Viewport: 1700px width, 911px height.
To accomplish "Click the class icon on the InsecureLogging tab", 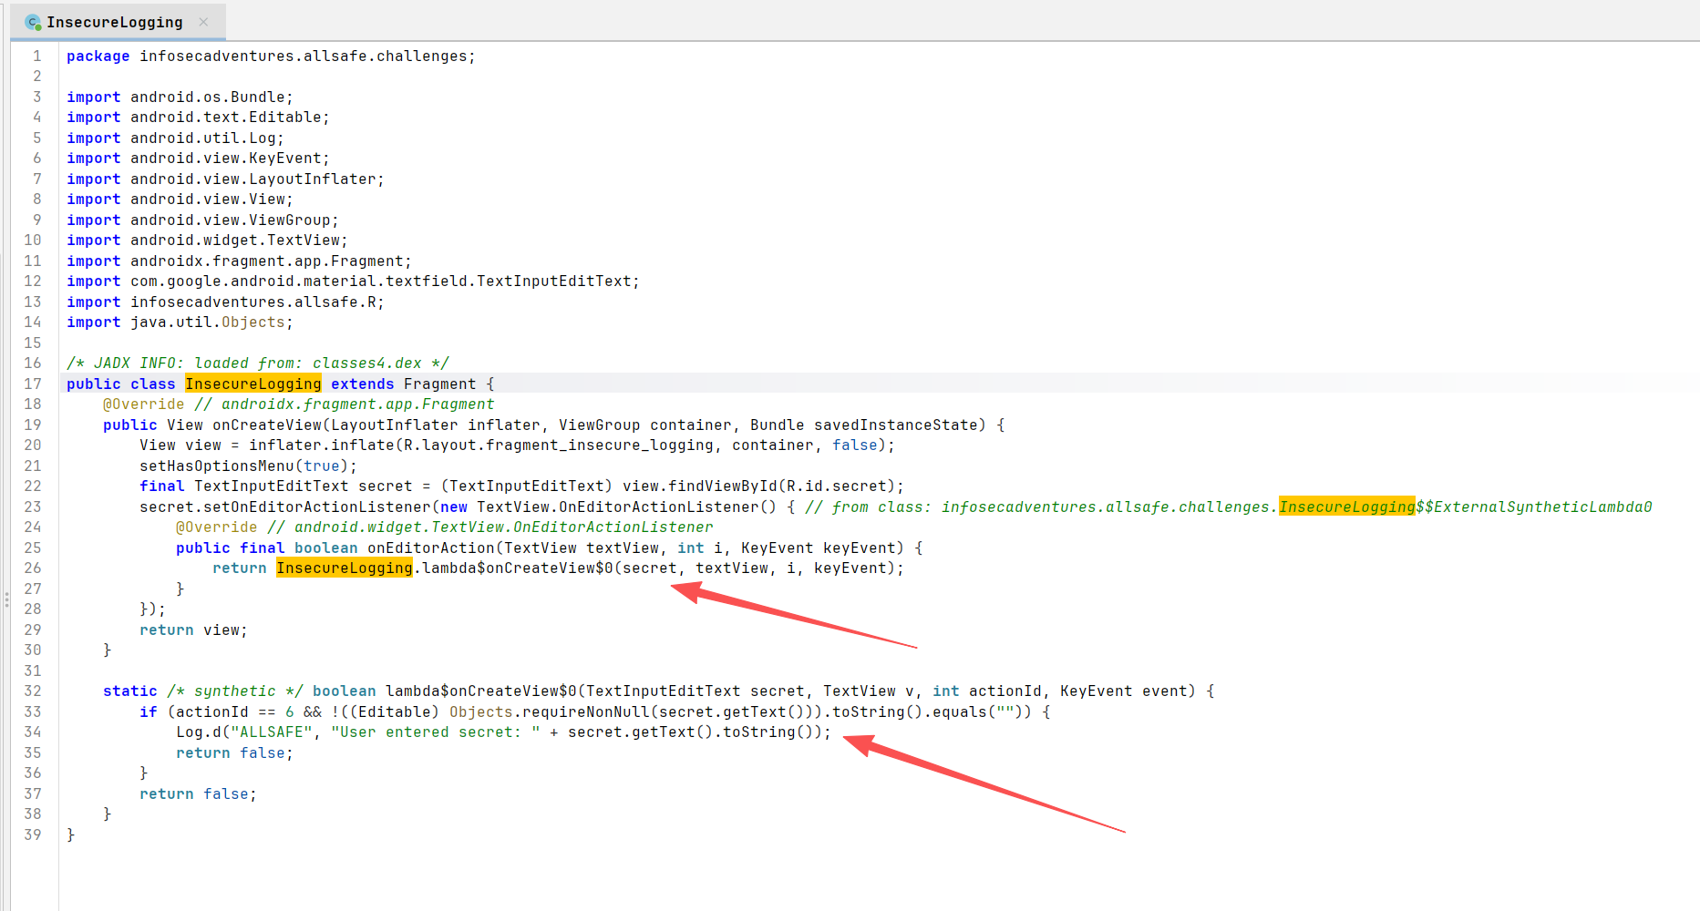I will [x=33, y=22].
